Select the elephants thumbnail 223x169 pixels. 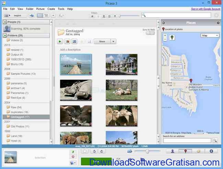click(x=76, y=138)
